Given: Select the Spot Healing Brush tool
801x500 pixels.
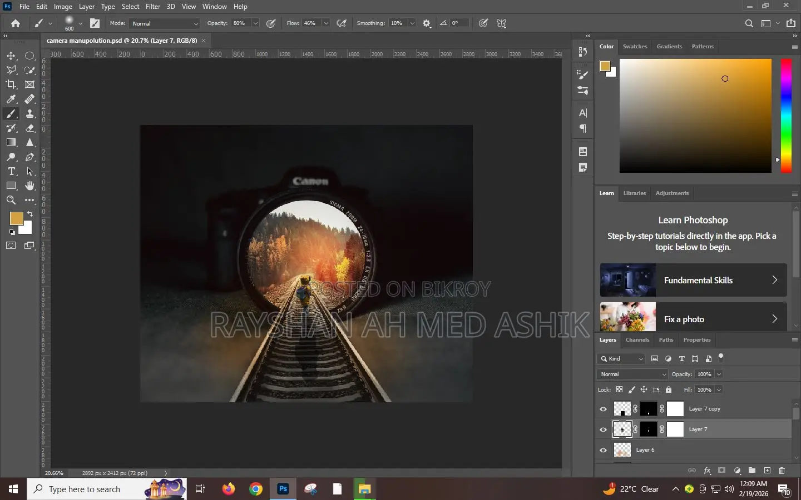Looking at the screenshot, I should coord(30,99).
